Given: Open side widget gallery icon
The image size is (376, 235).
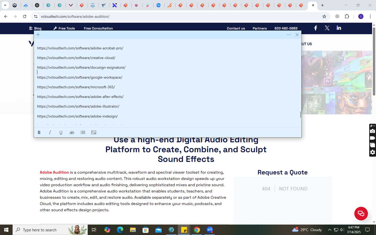Looking at the screenshot, I should click(x=373, y=145).
